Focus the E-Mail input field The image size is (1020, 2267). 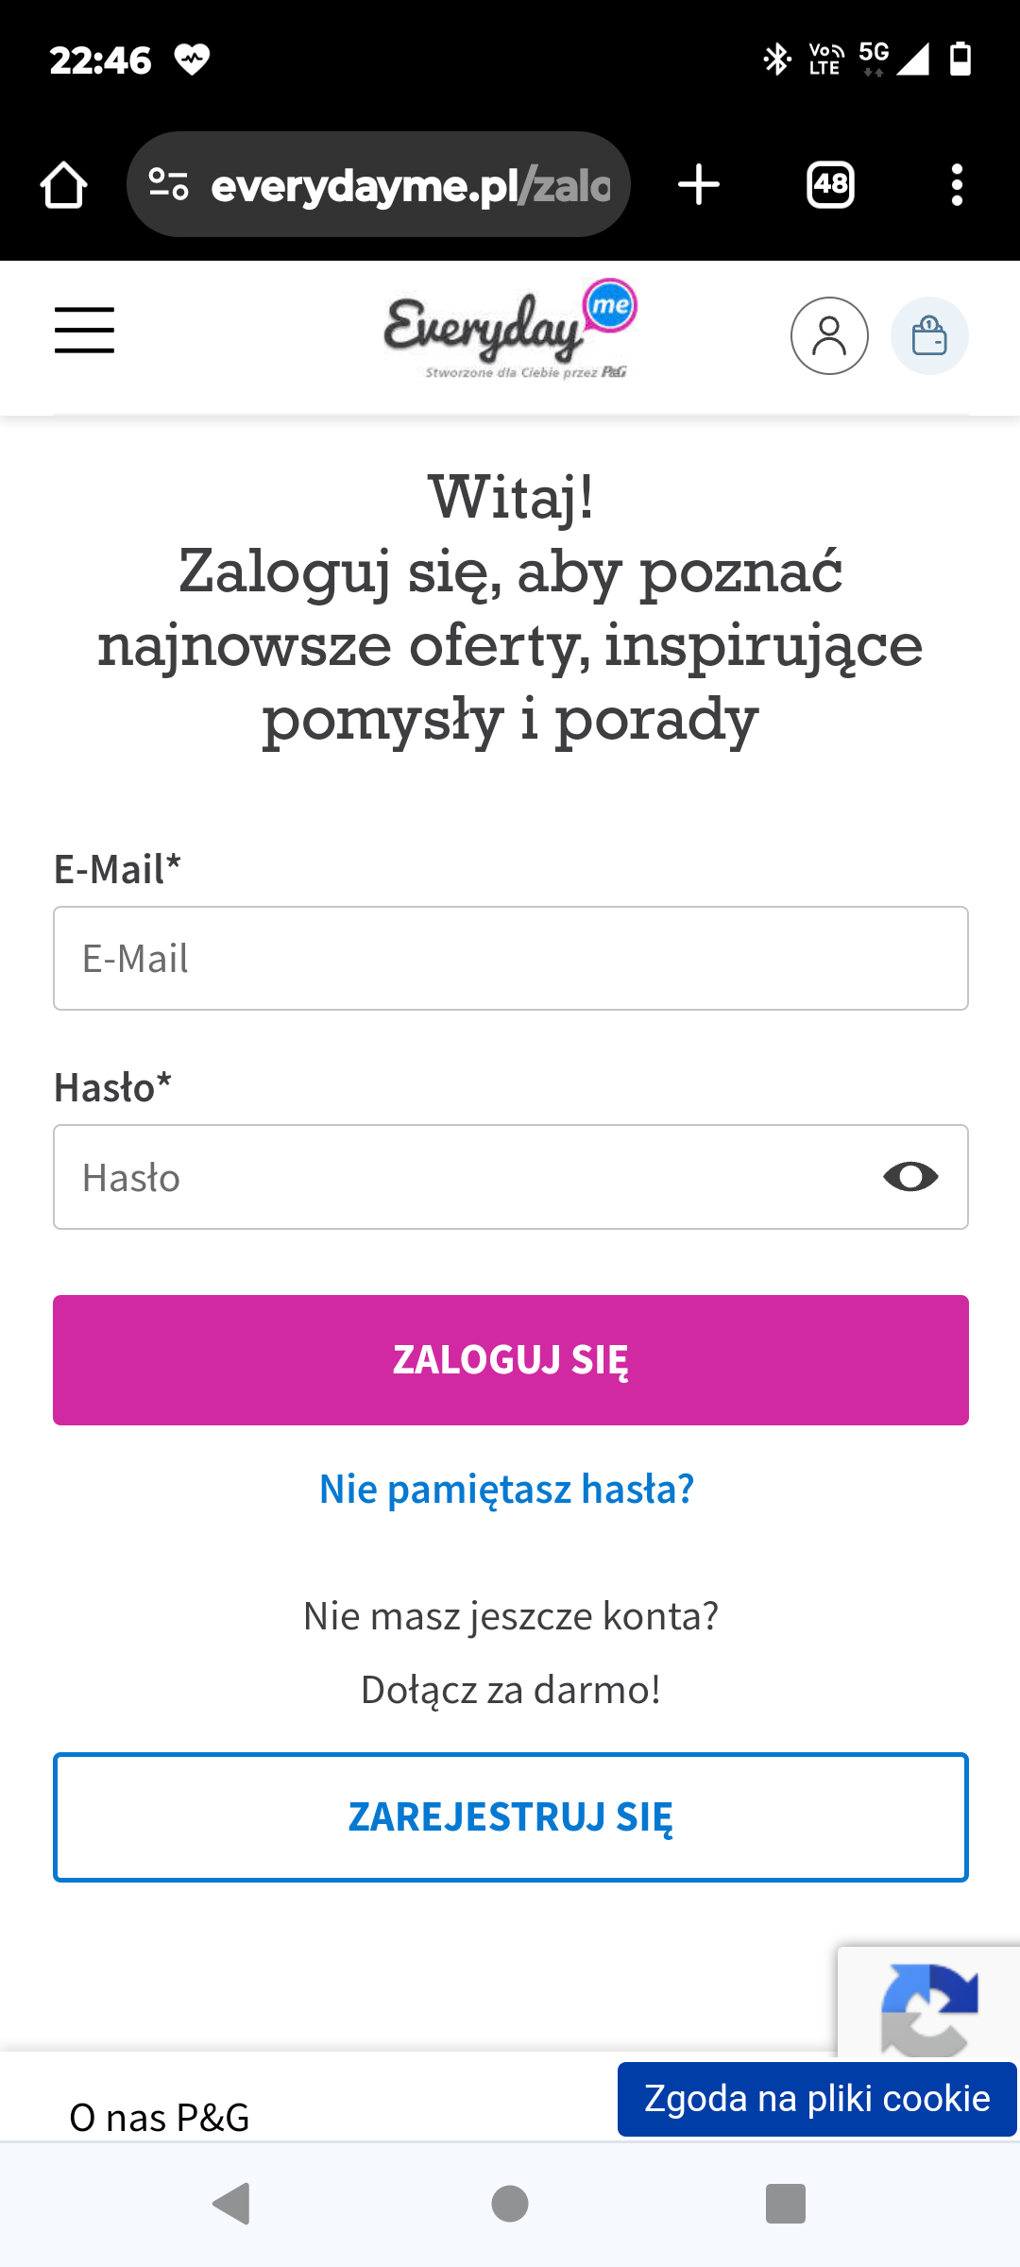(x=510, y=959)
